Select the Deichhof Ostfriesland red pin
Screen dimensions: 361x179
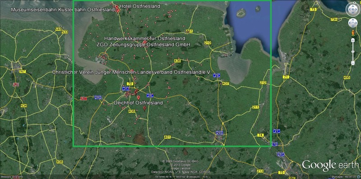pos(139,97)
